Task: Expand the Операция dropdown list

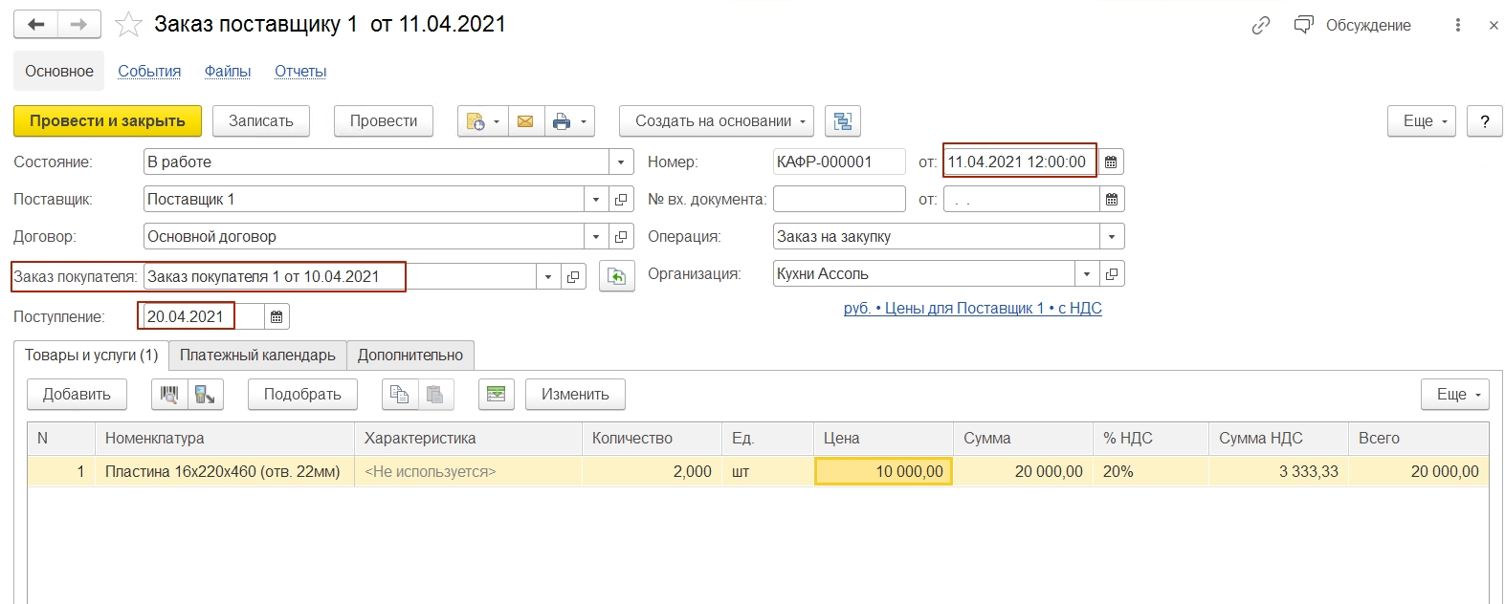Action: pos(1112,237)
